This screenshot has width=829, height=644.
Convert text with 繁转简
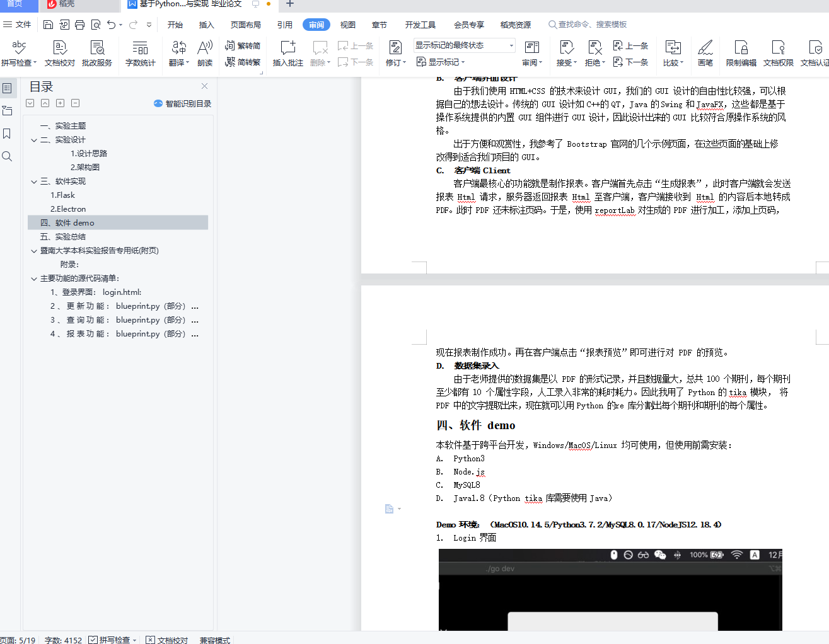pyautogui.click(x=243, y=46)
